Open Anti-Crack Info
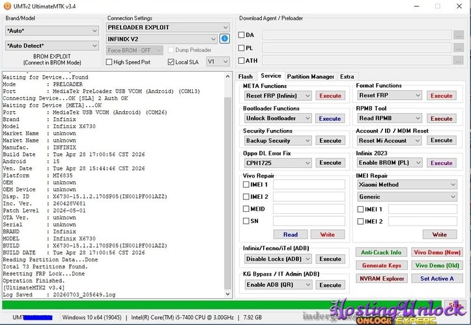This screenshot has width=471, height=325. (381, 252)
